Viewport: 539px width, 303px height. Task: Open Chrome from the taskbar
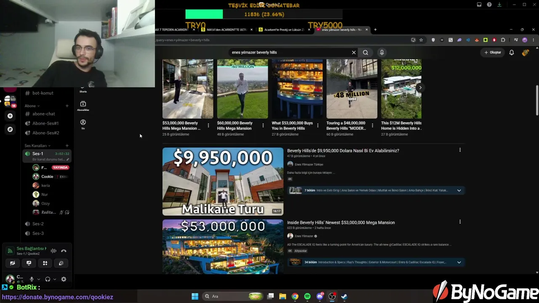[x=295, y=296]
